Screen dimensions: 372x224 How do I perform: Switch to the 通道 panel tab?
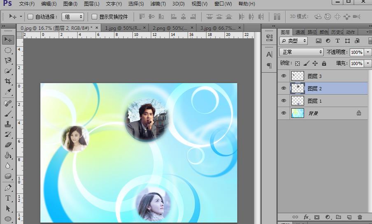point(300,32)
